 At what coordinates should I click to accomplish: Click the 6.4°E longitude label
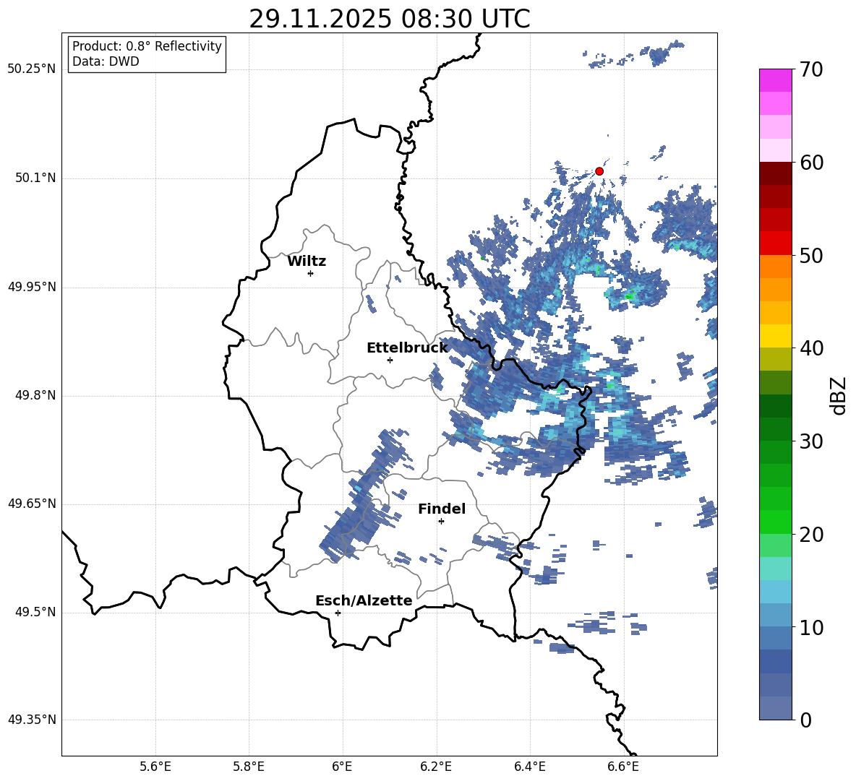coord(529,767)
